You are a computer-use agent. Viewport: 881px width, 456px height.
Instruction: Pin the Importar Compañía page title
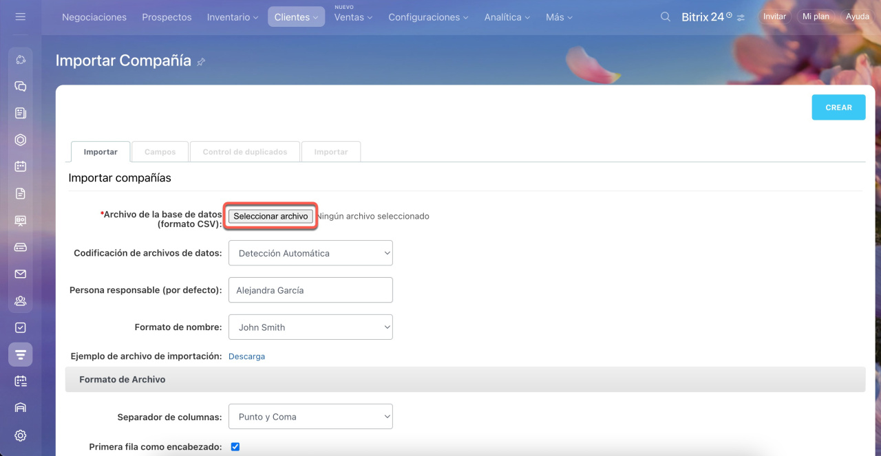point(201,62)
